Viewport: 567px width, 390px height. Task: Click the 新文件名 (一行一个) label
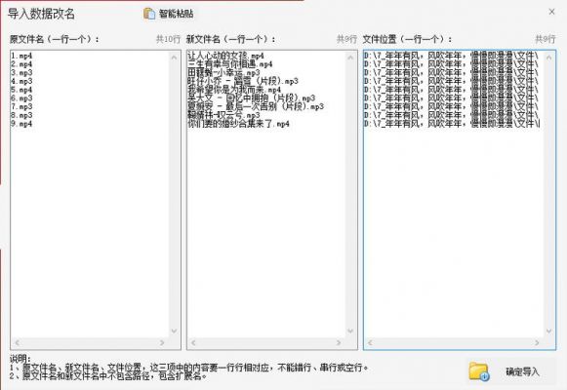(230, 39)
